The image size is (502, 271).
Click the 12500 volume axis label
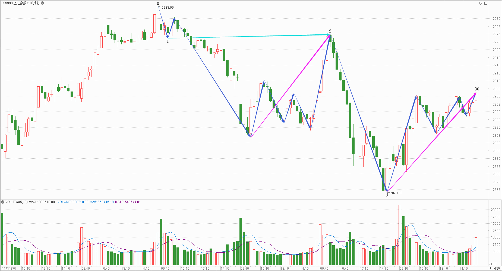(x=495, y=231)
